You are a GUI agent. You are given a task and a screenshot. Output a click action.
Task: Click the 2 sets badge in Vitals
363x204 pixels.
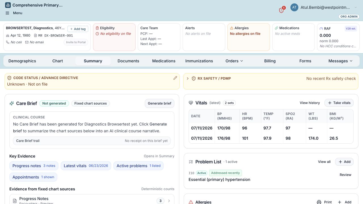coord(229,103)
